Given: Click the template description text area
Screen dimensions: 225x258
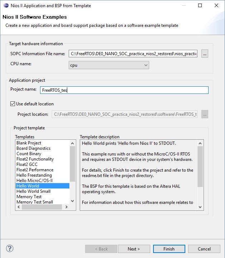Looking at the screenshot, I should [139, 175].
